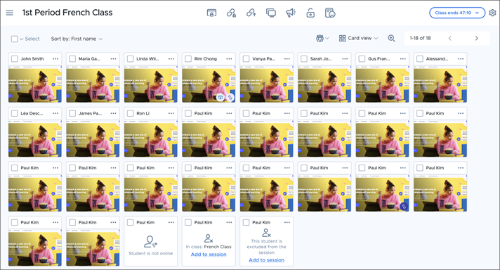This screenshot has height=270, width=500.
Task: Expand the Class ends 47:10 dropdown
Action: [x=457, y=13]
